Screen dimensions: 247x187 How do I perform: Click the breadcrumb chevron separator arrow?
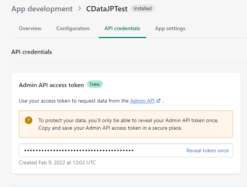click(x=79, y=9)
